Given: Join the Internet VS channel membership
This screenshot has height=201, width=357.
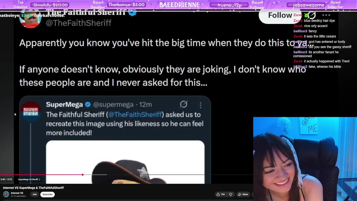Looking at the screenshot, I should (35, 194).
